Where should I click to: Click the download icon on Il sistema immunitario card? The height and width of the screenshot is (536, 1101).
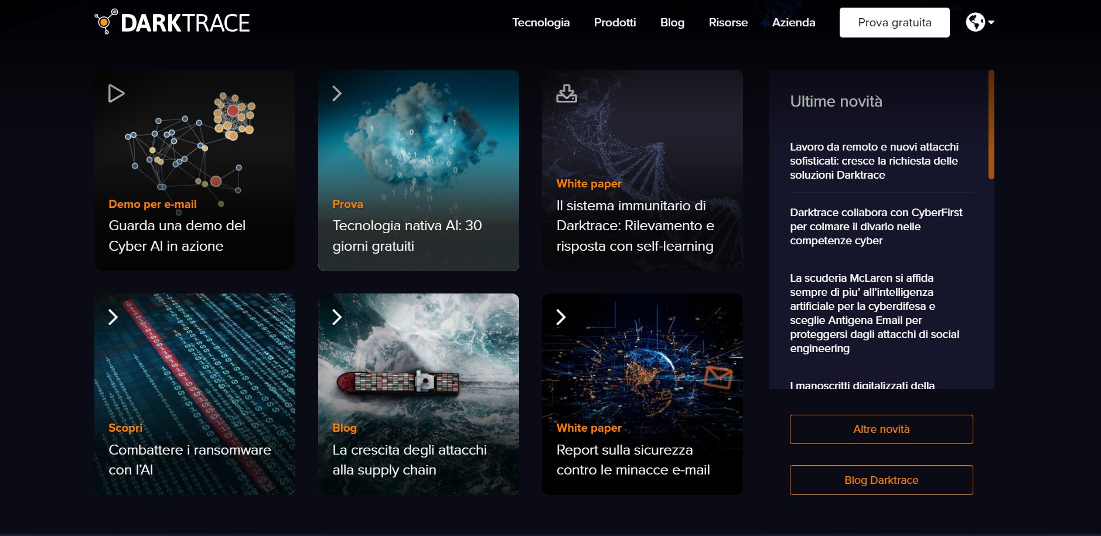[x=567, y=93]
